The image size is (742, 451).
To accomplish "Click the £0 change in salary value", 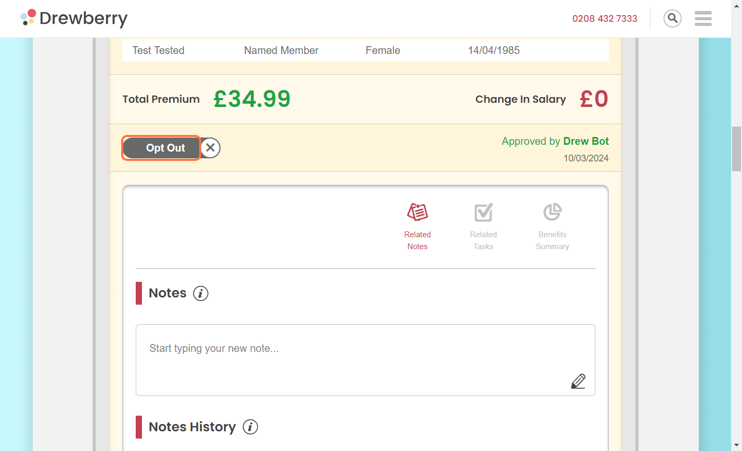I will point(594,99).
